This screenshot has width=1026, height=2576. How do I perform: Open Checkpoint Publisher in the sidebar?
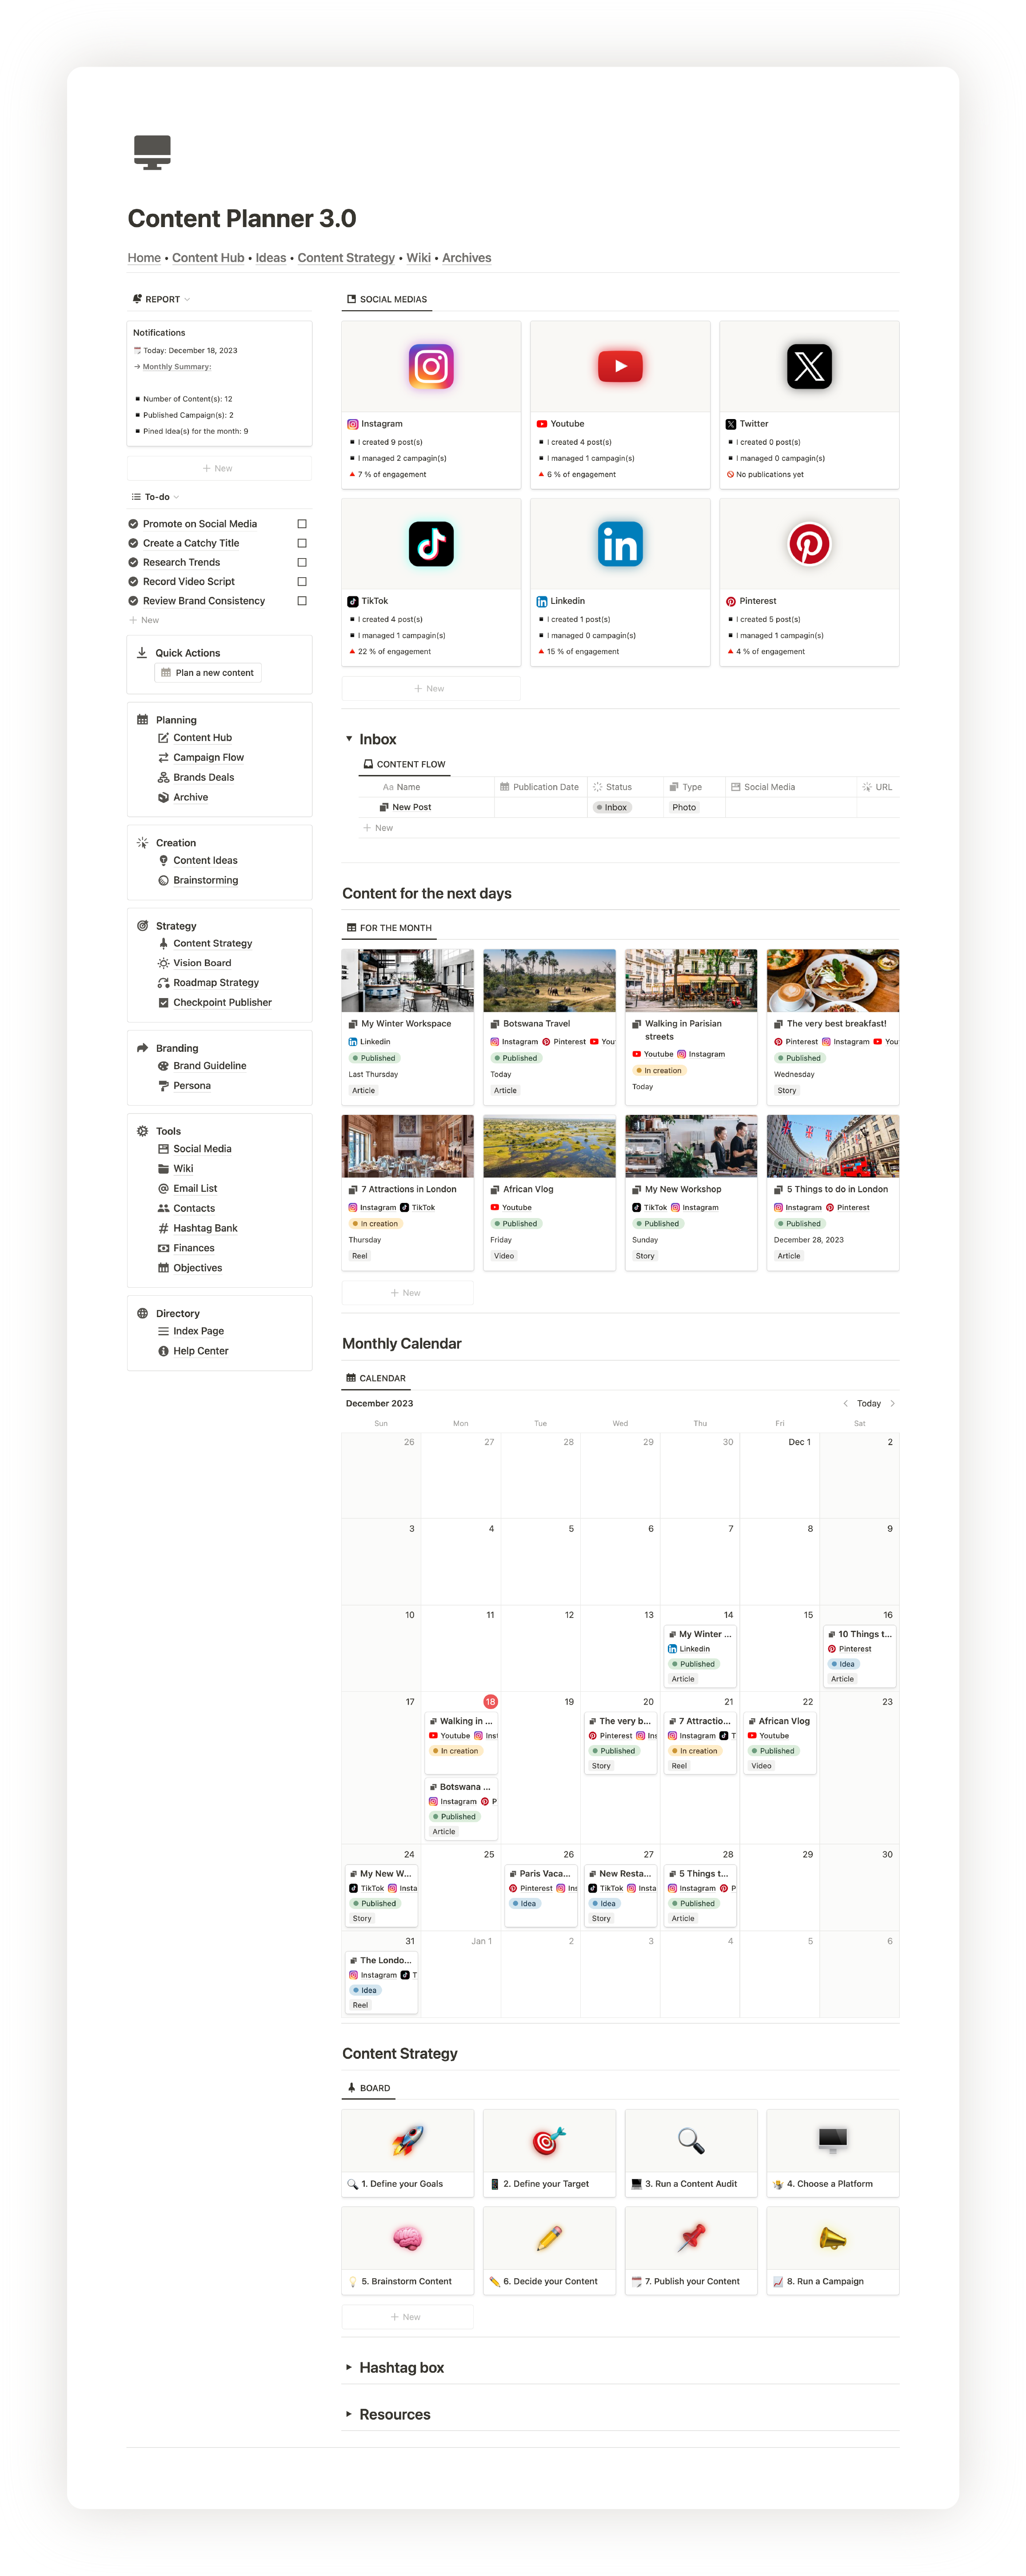tap(222, 1003)
